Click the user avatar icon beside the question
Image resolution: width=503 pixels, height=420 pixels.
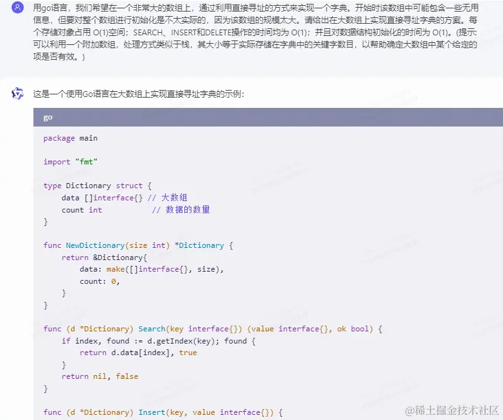pyautogui.click(x=17, y=7)
